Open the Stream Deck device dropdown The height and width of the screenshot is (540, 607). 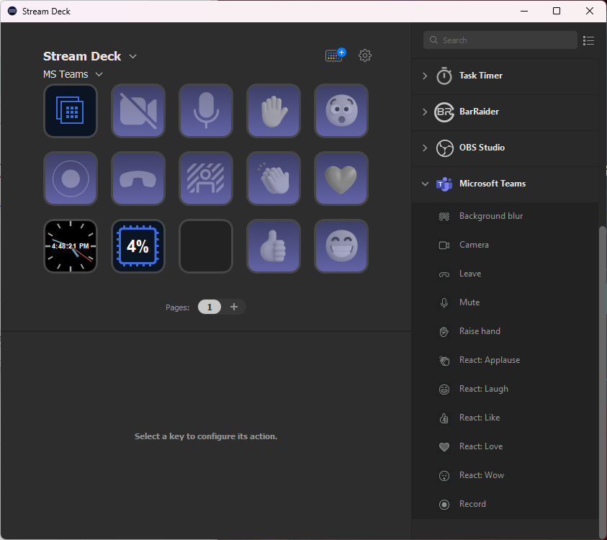tap(132, 56)
